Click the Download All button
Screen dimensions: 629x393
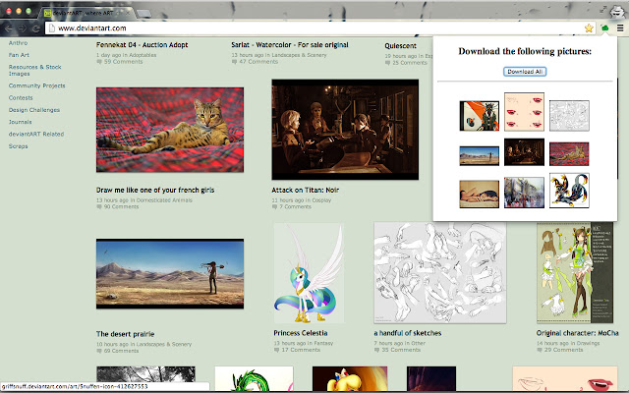coord(525,72)
